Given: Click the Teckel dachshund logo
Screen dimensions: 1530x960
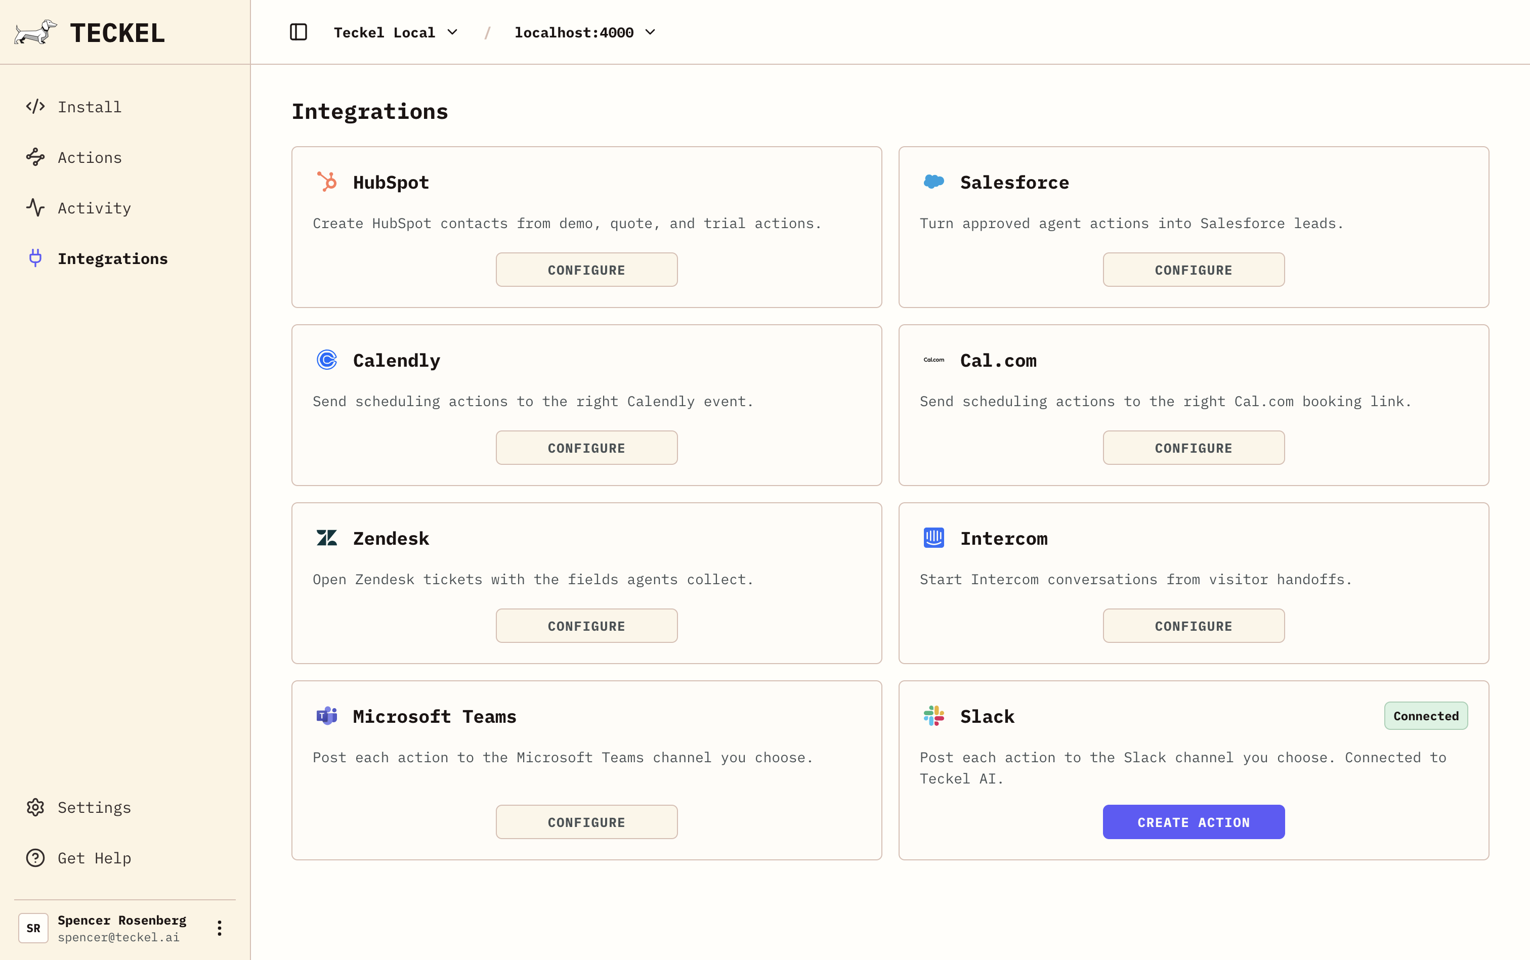Looking at the screenshot, I should click(x=35, y=32).
